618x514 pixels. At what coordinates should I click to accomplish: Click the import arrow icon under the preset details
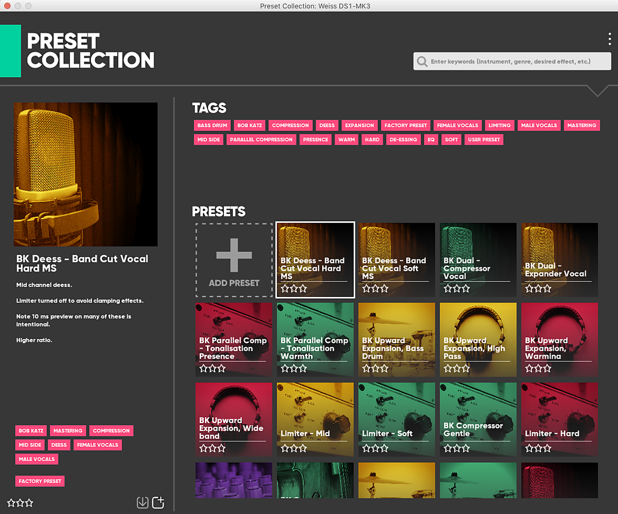coord(142,502)
